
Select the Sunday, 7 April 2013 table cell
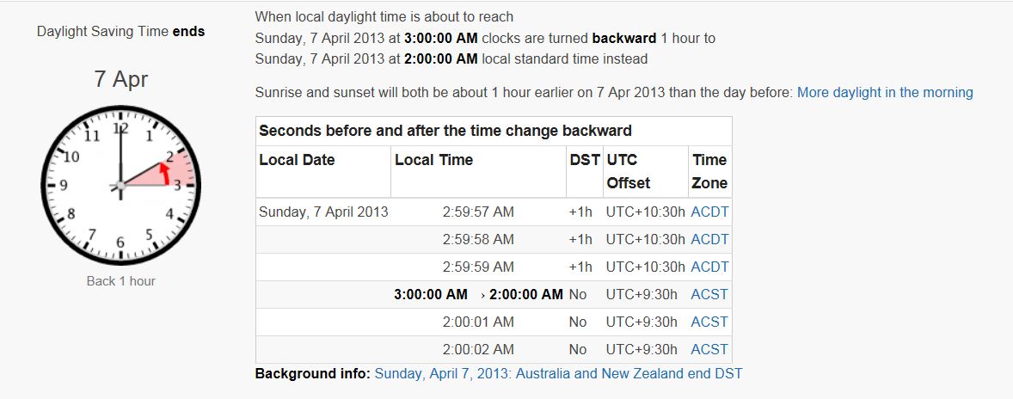coord(323,212)
